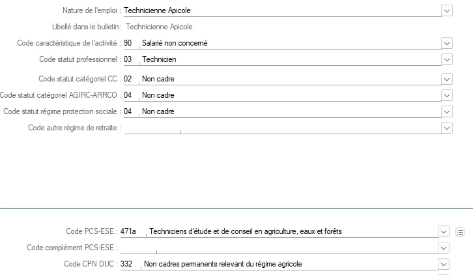Open Code statut catégoriel AGIRC-ARRCO dropdown
Viewport: 473px width, 275px height.
point(446,95)
